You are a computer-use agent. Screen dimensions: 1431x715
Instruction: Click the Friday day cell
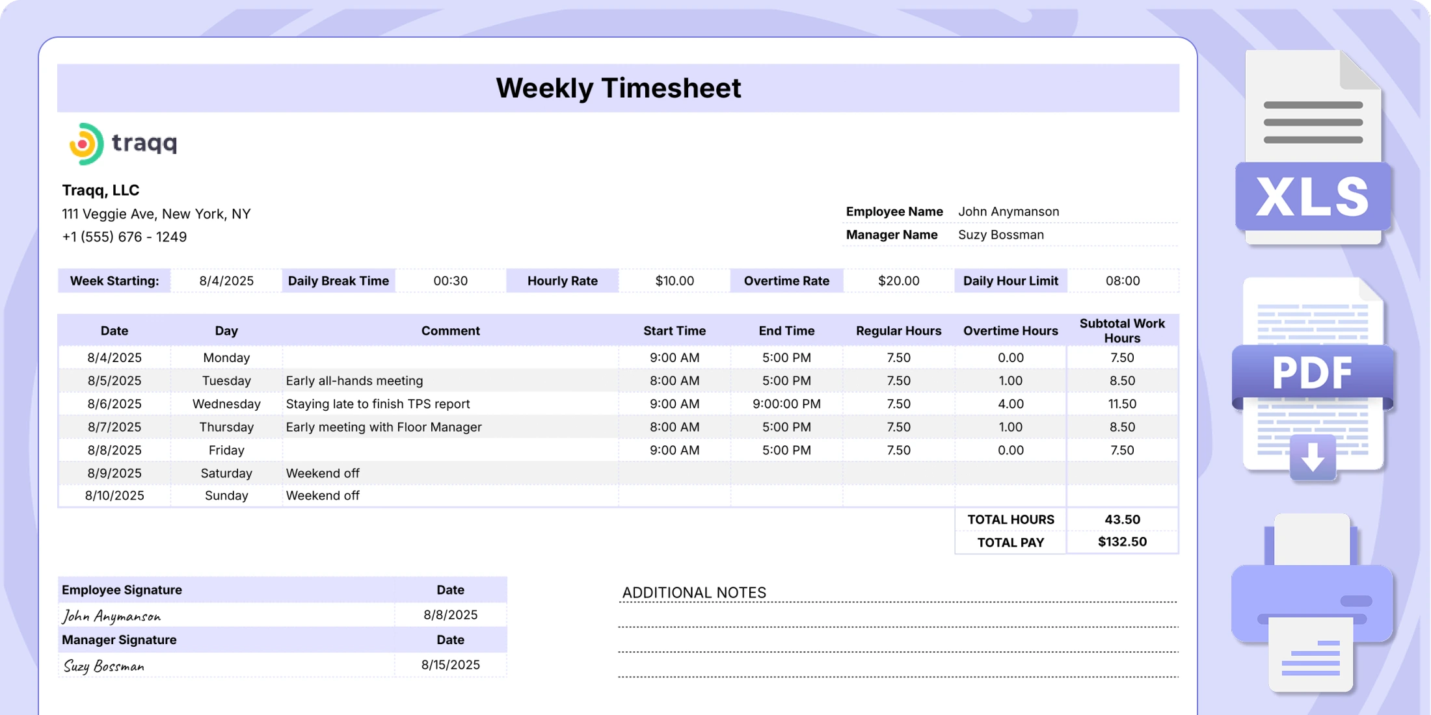[x=226, y=450]
